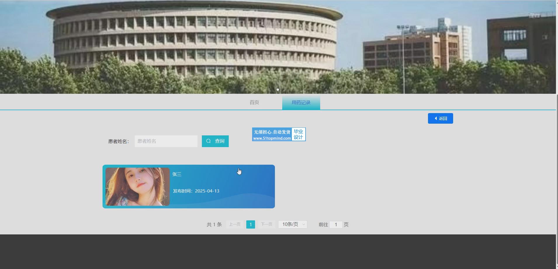Click the magnifier icon in 查询 button
558x269 pixels.
pyautogui.click(x=208, y=141)
